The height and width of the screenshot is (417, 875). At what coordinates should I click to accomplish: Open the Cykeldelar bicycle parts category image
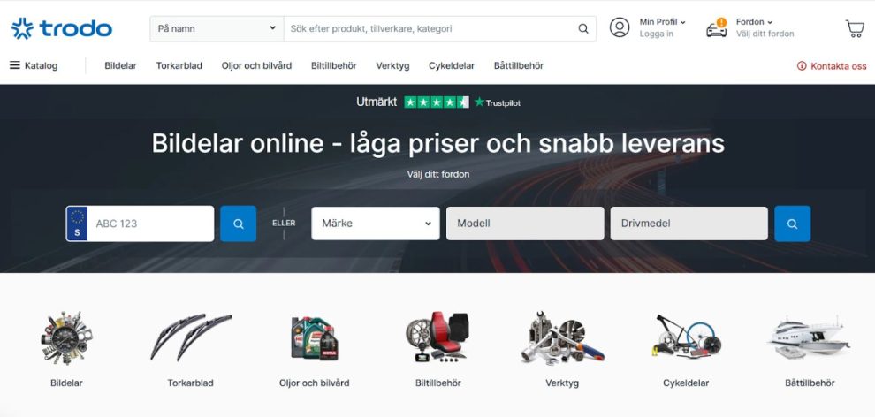tap(686, 337)
